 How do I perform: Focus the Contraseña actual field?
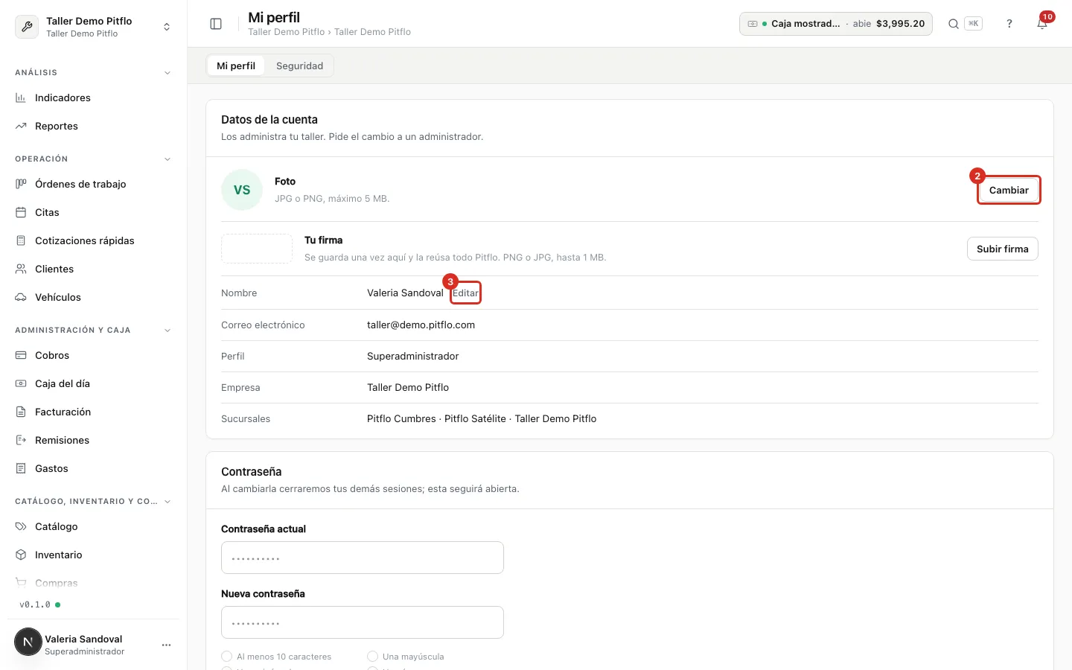[363, 558]
